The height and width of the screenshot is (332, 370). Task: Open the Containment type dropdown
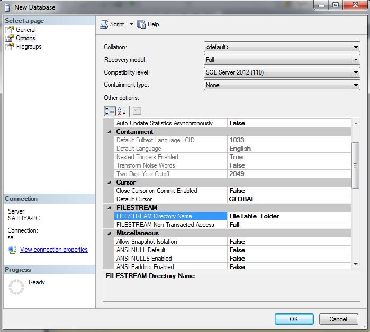click(x=282, y=85)
